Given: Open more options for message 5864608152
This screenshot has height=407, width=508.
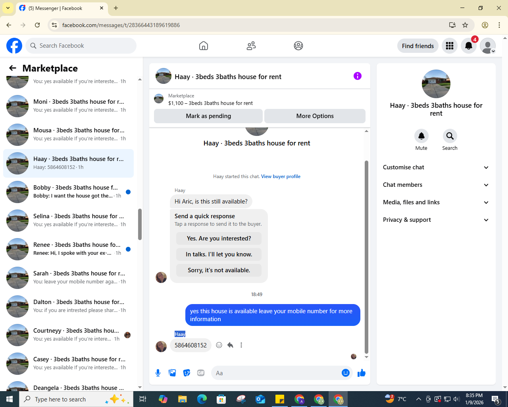Looking at the screenshot, I should [241, 345].
